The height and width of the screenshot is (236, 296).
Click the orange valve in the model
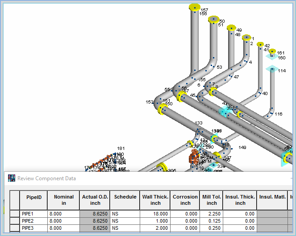(x=193, y=157)
